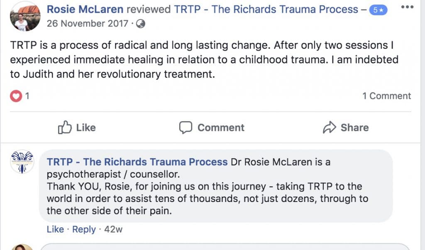Click the public globe privacy icon
Screen dimensions: 425x250
141,24
